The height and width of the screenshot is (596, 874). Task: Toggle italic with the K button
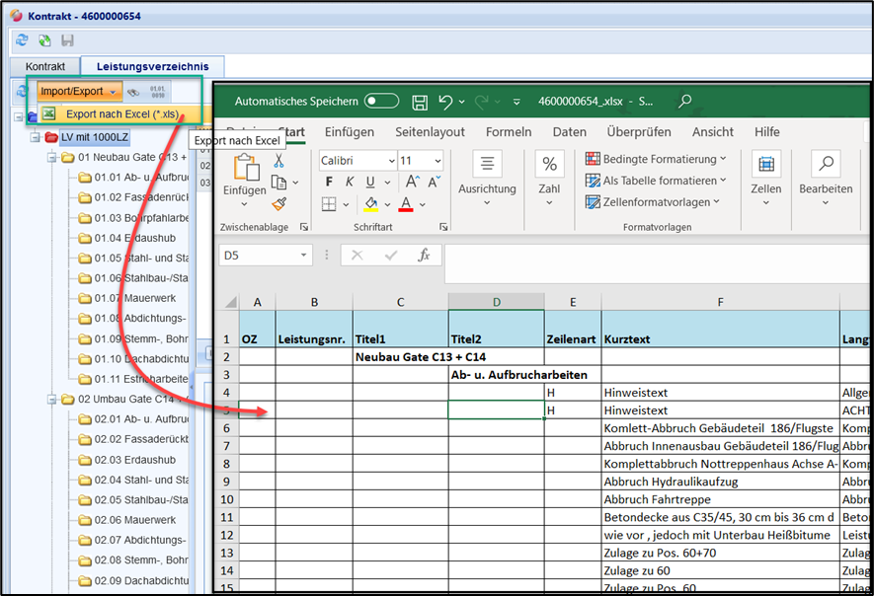point(350,183)
